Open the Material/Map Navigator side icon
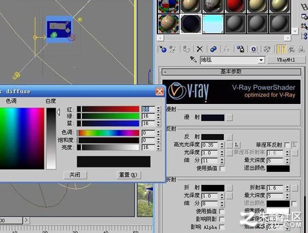The width and height of the screenshot is (308, 233). 304,36
